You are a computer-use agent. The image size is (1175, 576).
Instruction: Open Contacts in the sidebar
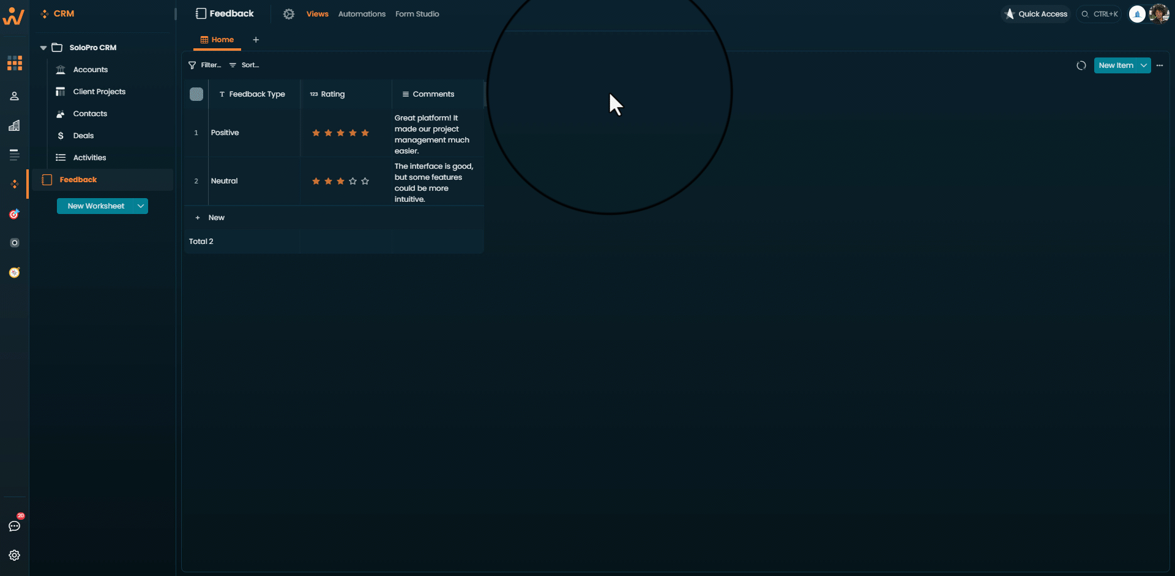tap(90, 114)
